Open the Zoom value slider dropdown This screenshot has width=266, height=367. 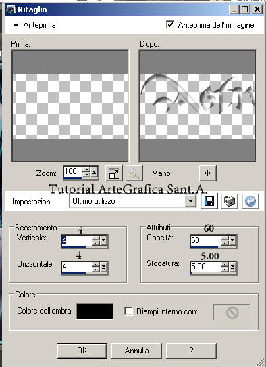coord(94,173)
